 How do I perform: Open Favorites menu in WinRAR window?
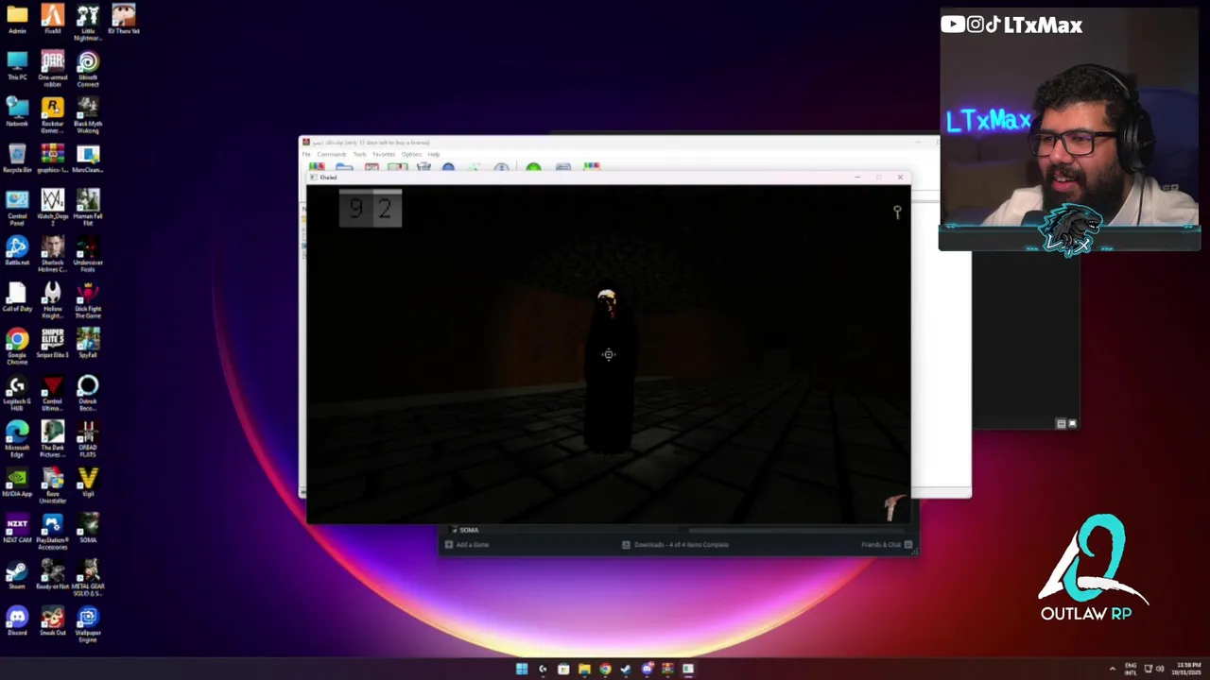(384, 154)
